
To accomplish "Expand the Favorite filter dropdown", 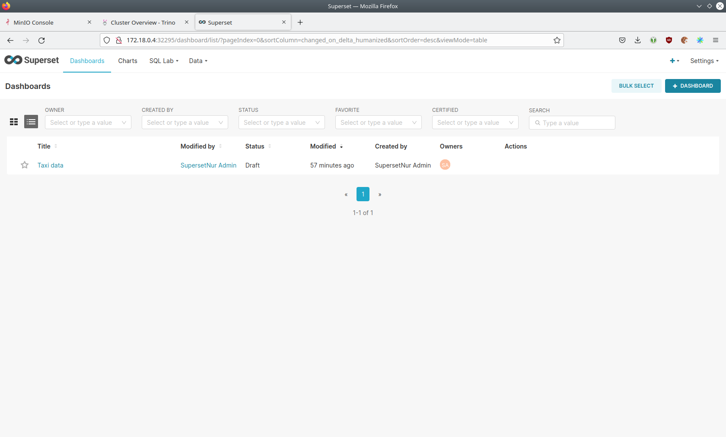I will (378, 123).
